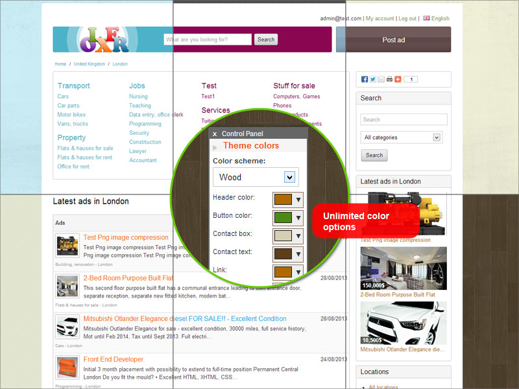The image size is (519, 389).
Task: Open the Security jobs link
Action: (139, 133)
